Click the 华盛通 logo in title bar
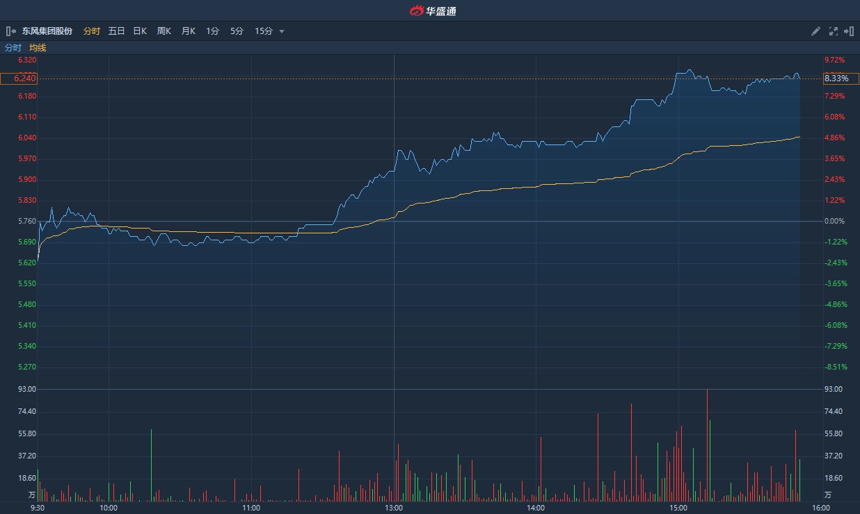This screenshot has height=514, width=860. click(431, 10)
